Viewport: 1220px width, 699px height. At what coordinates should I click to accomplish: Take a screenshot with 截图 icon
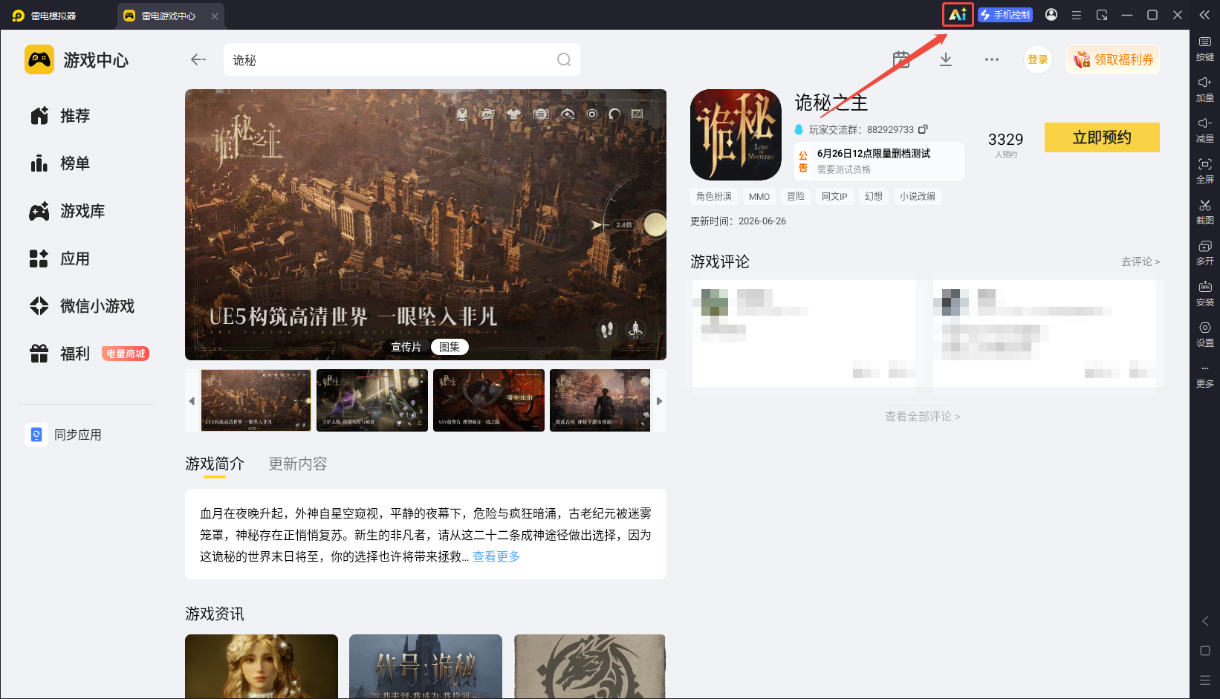pos(1204,212)
